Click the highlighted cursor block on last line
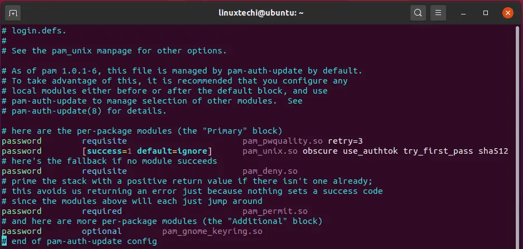523x249 pixels. coord(4,241)
